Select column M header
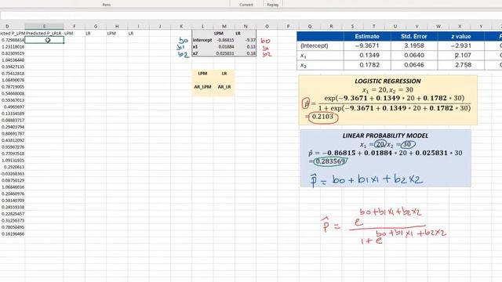This screenshot has height=282, width=502. [x=224, y=26]
